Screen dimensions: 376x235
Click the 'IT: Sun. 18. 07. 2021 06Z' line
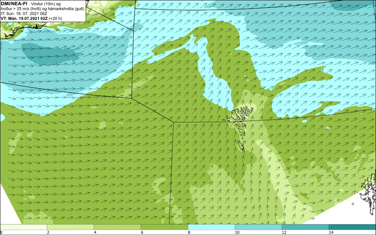point(24,14)
